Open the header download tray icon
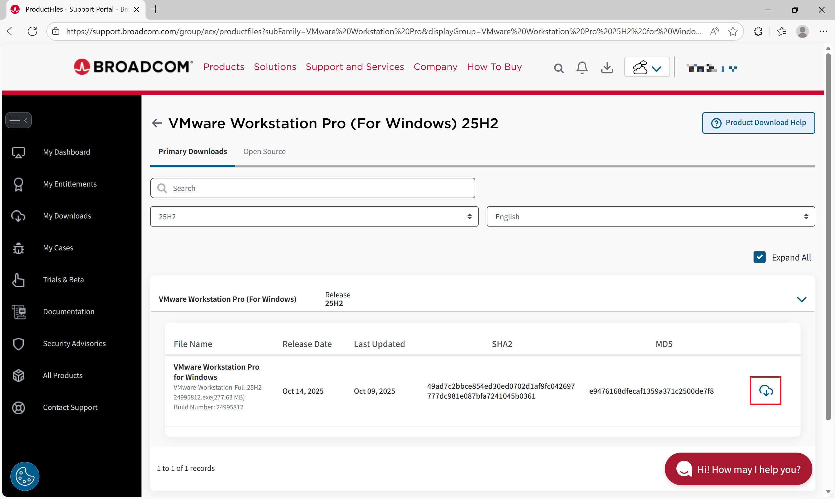Viewport: 835px width, 499px height. pyautogui.click(x=607, y=68)
